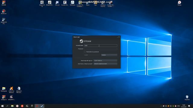This screenshot has height=108, width=193.
Task: Tick the Remember my password checkbox
Action: [x=85, y=52]
